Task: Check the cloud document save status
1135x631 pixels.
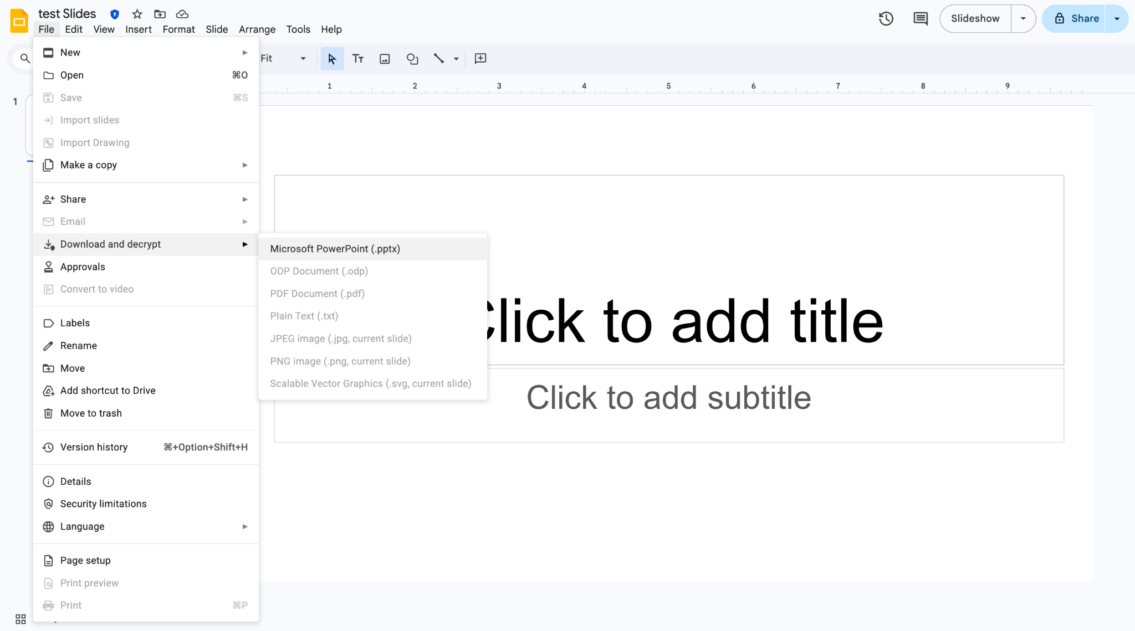Action: [183, 14]
